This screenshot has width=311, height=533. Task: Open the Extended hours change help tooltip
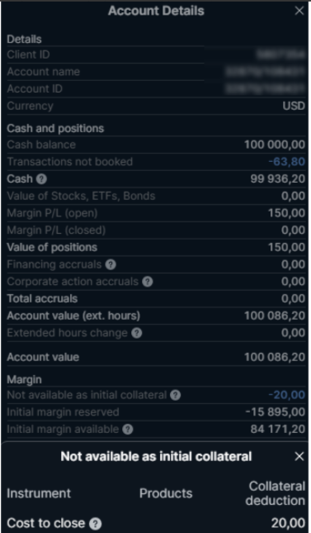coord(136,333)
